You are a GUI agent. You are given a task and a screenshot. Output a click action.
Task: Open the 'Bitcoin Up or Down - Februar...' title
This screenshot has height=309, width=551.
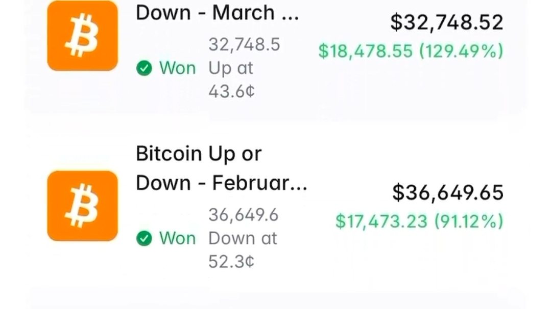point(222,168)
